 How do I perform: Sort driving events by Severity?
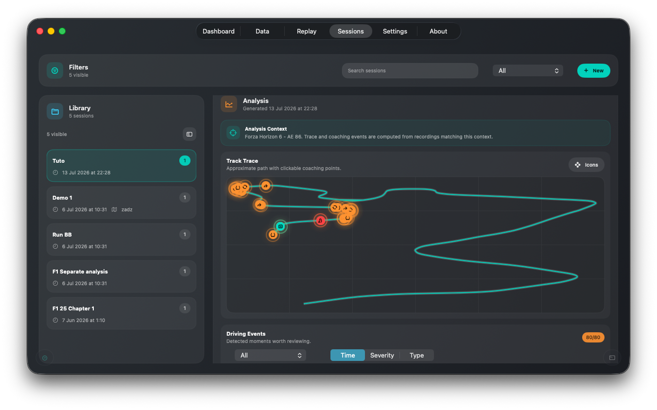tap(382, 355)
